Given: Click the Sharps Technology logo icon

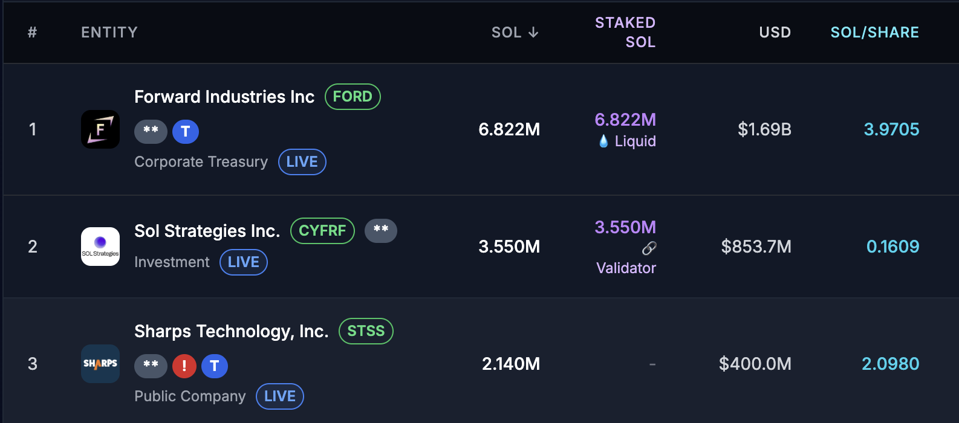Looking at the screenshot, I should 100,364.
